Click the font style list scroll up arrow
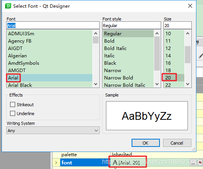The image size is (203, 169). coord(157,33)
